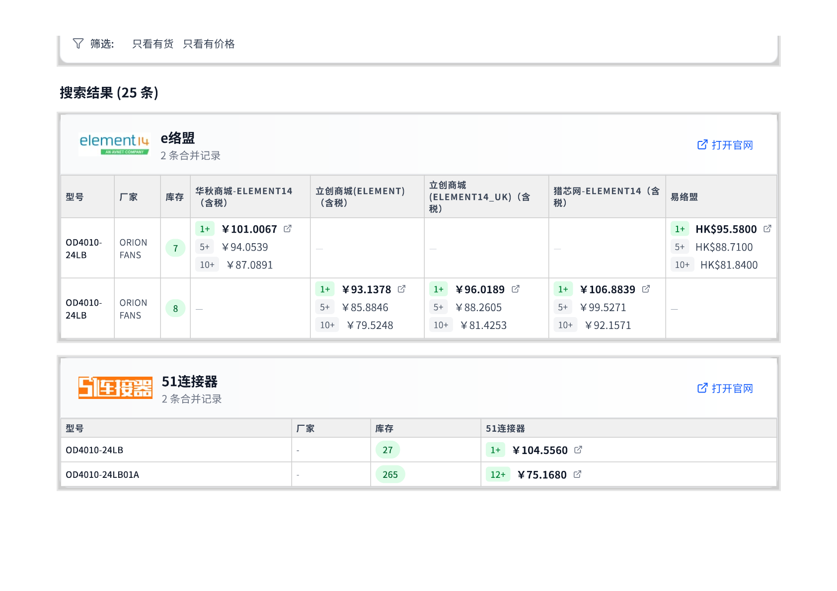Open external link beside ¥101.0067 price
This screenshot has height=591, width=837.
[287, 228]
